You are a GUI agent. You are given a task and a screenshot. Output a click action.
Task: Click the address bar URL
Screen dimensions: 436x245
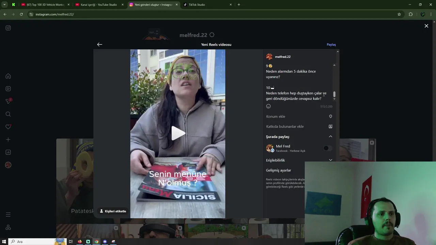(55, 14)
